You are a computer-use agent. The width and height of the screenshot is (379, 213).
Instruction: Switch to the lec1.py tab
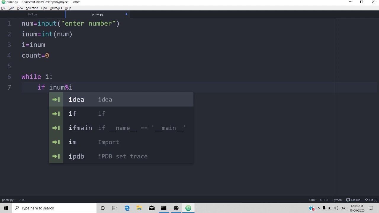(x=33, y=14)
